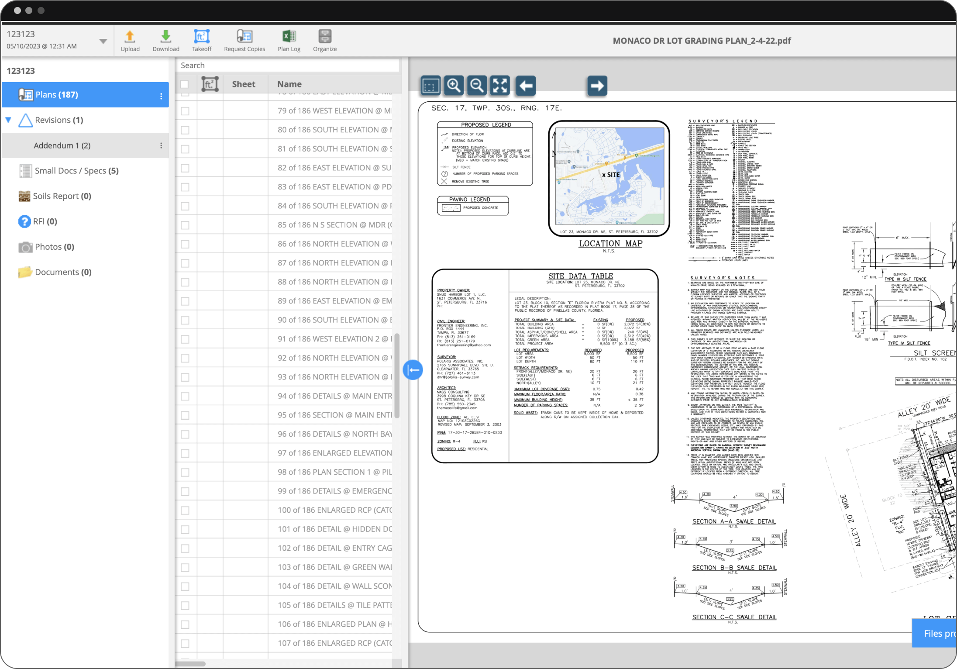Open the Takeoff tool
This screenshot has width=957, height=669.
tap(202, 37)
